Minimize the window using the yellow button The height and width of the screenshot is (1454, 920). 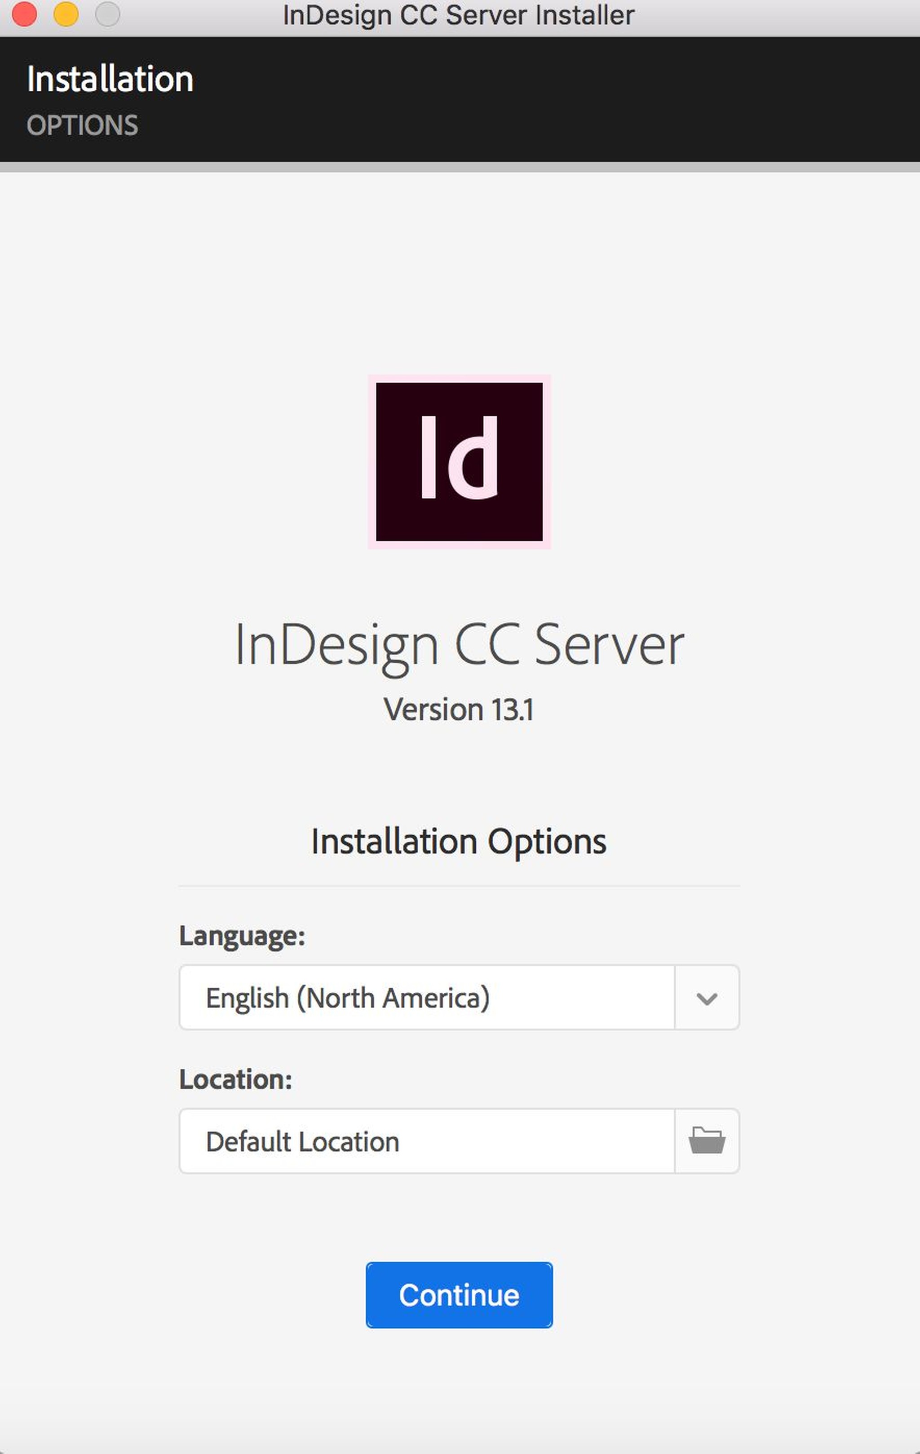tap(66, 14)
